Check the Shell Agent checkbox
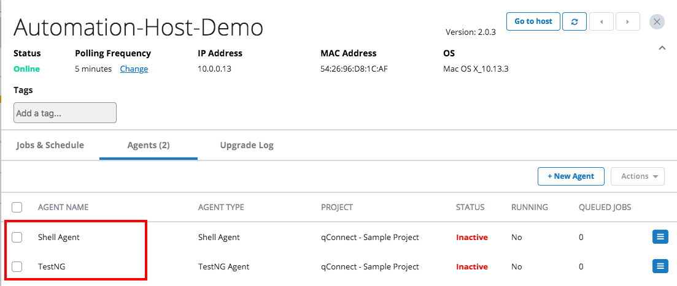Screen dimensions: 677x286 click(17, 237)
